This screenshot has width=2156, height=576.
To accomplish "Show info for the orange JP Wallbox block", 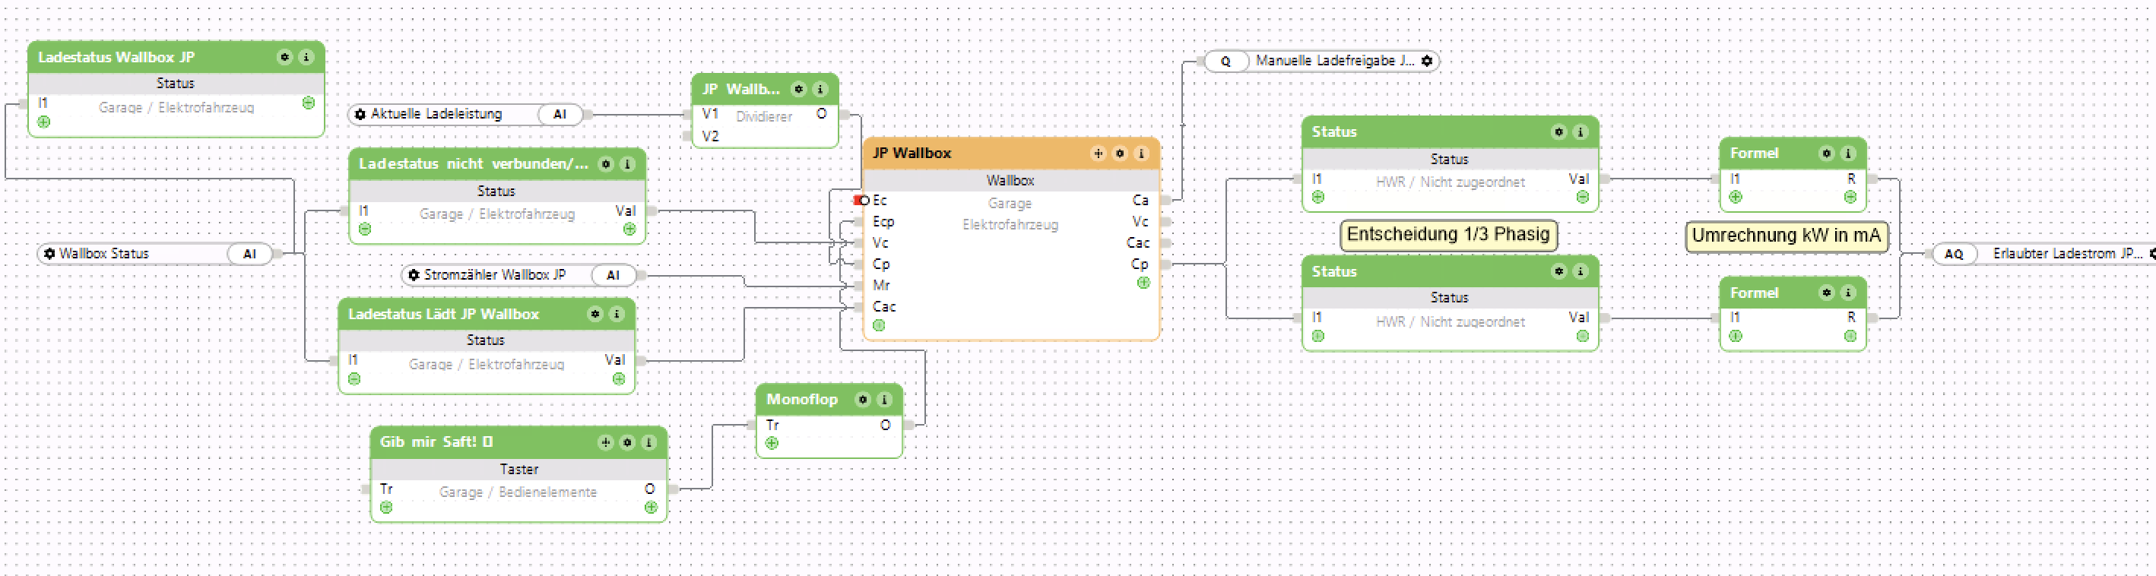I will pyautogui.click(x=1141, y=153).
